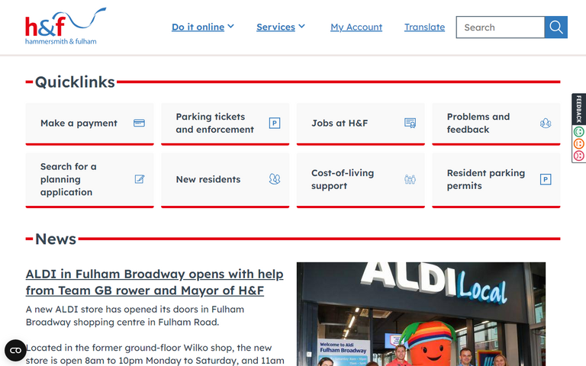
Task: Click the certificate icon on Jobs at H&F
Action: click(410, 123)
